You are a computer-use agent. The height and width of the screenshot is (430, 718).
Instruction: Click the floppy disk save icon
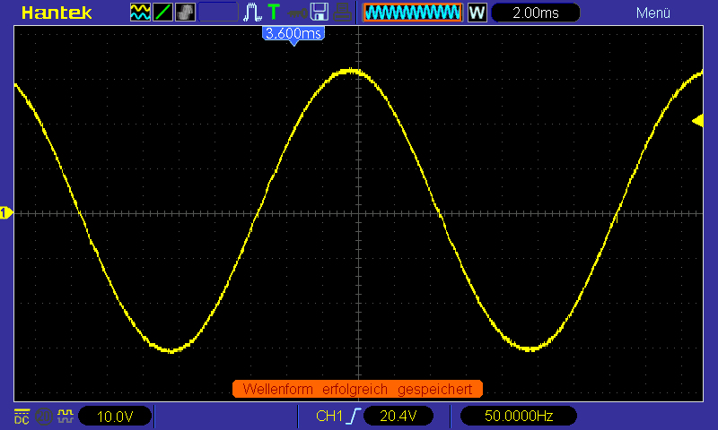319,13
